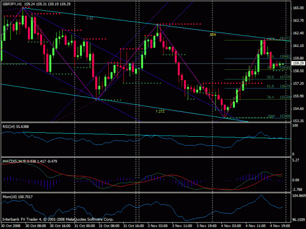
Task: Select the 161.10 price axis label
Action: pos(298,46)
